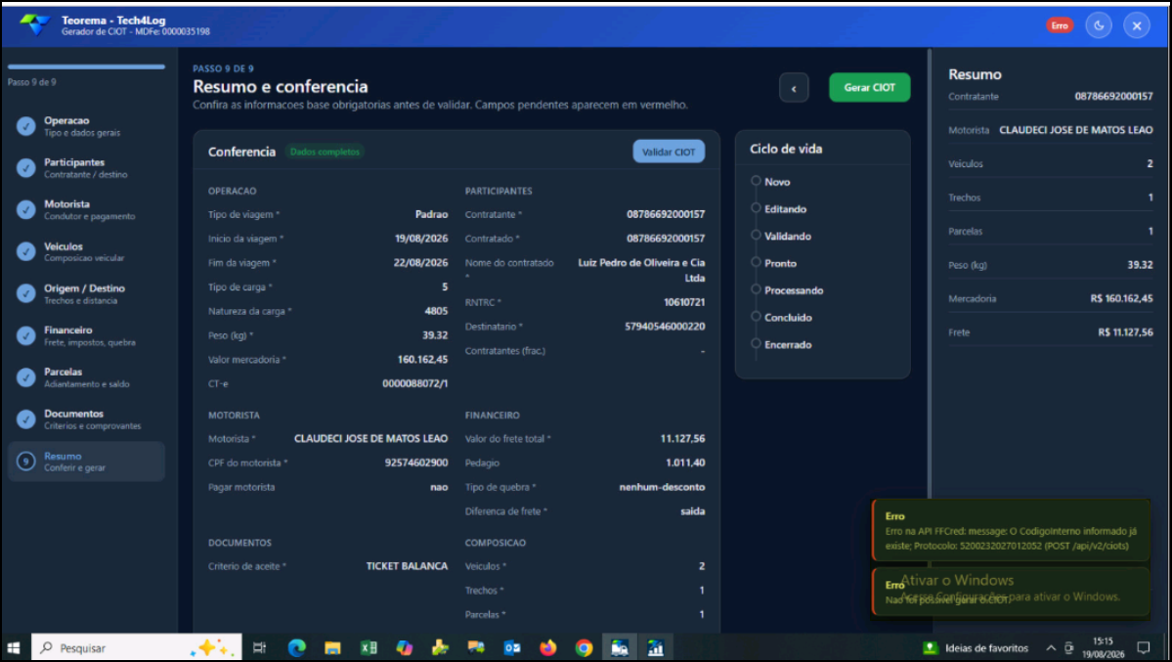The height and width of the screenshot is (662, 1172).
Task: Click the Teorema diamond logo icon
Action: [34, 24]
